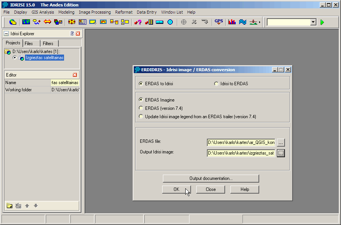341x225 pixels.
Task: Open the GIS Analysis menu
Action: pos(42,12)
